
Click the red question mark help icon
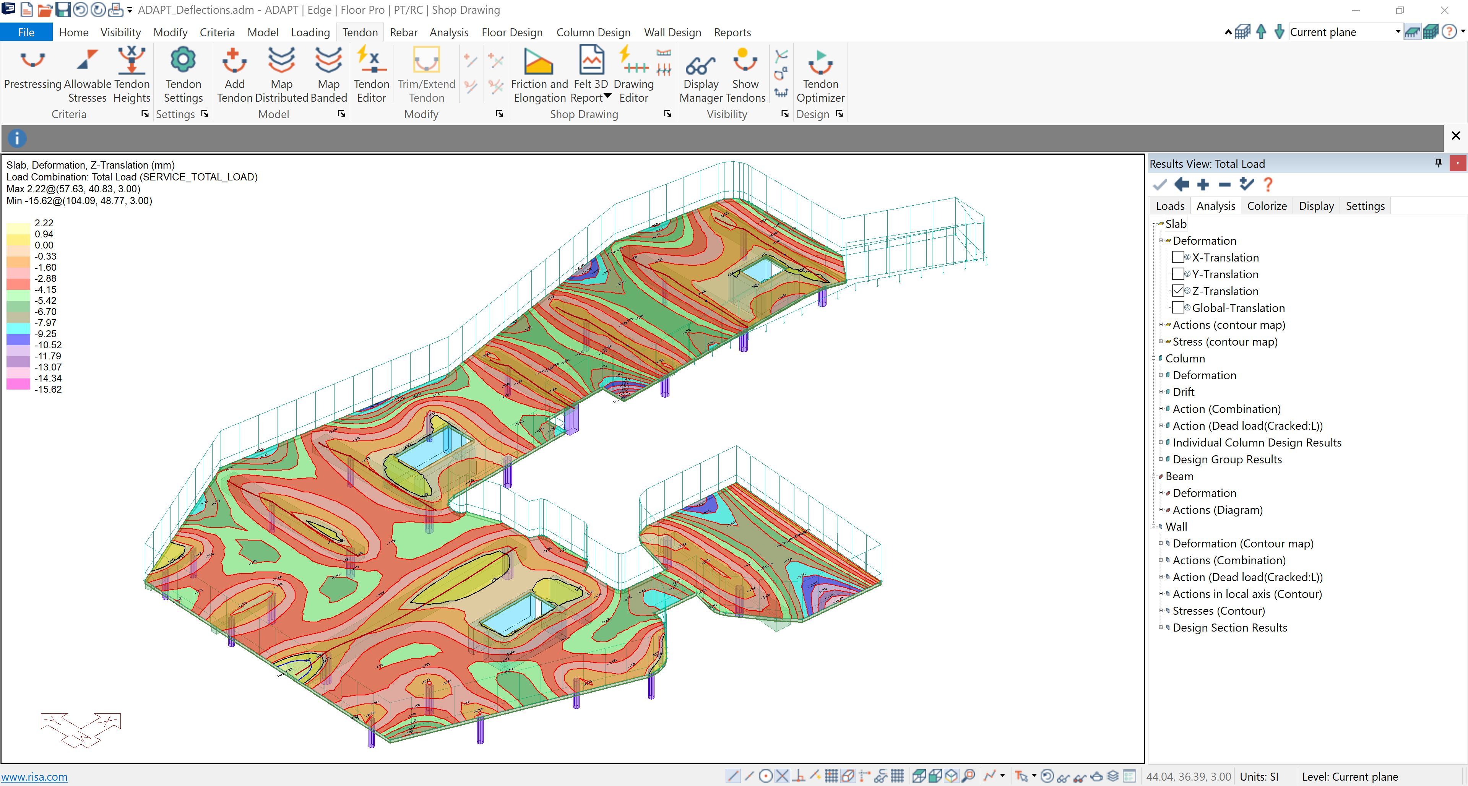[1268, 185]
